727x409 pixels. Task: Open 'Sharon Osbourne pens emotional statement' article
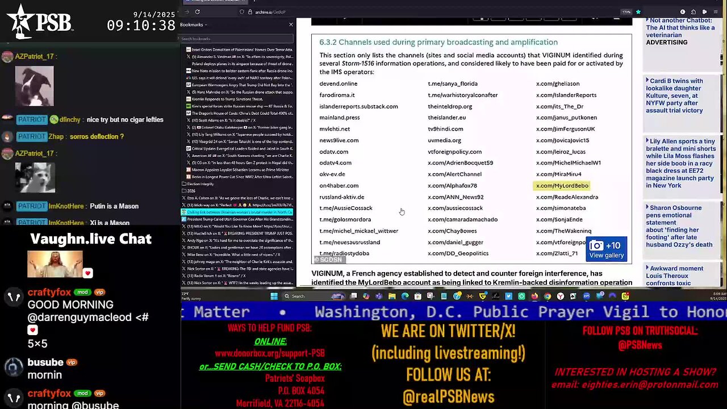[x=679, y=226]
